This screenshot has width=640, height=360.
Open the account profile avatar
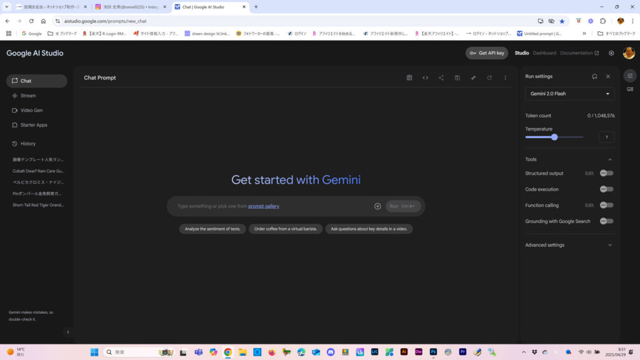[x=629, y=53]
